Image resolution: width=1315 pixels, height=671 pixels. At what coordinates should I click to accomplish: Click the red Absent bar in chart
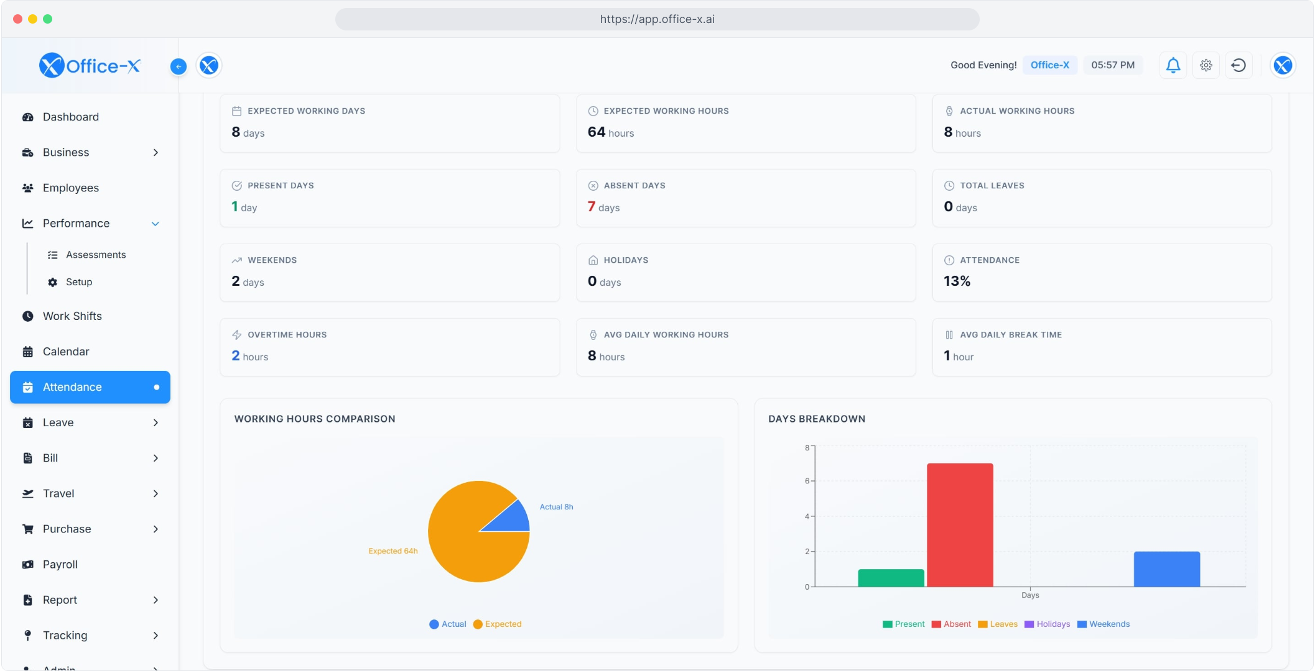[x=959, y=525]
